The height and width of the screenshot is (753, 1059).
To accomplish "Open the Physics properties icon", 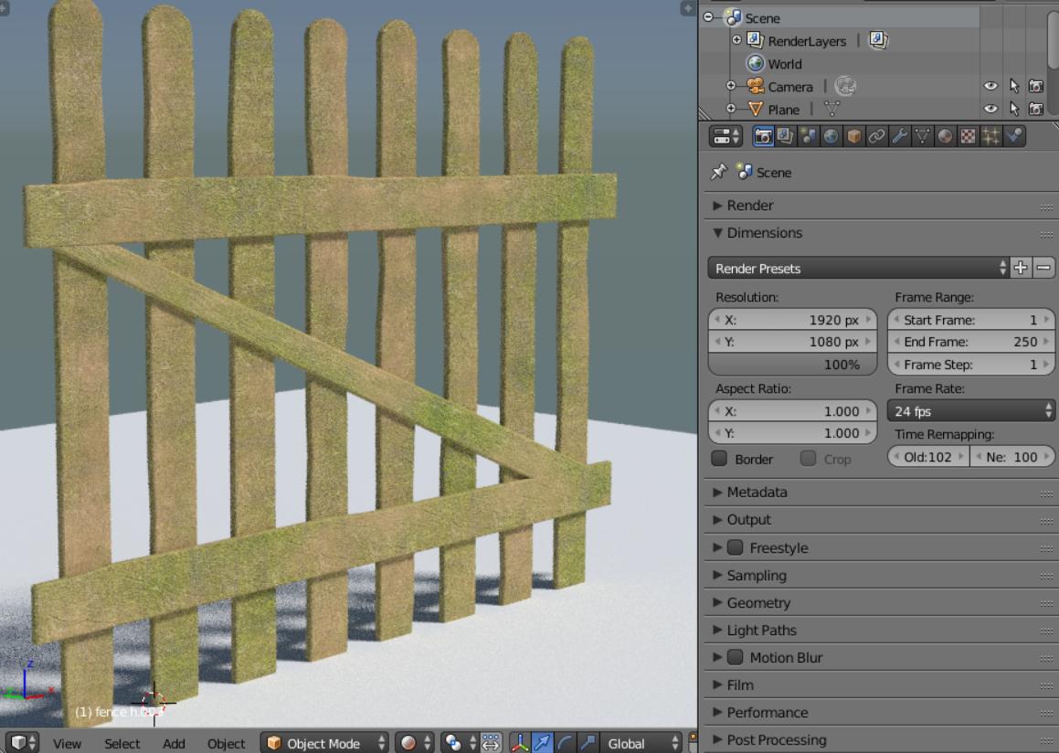I will [x=1015, y=135].
